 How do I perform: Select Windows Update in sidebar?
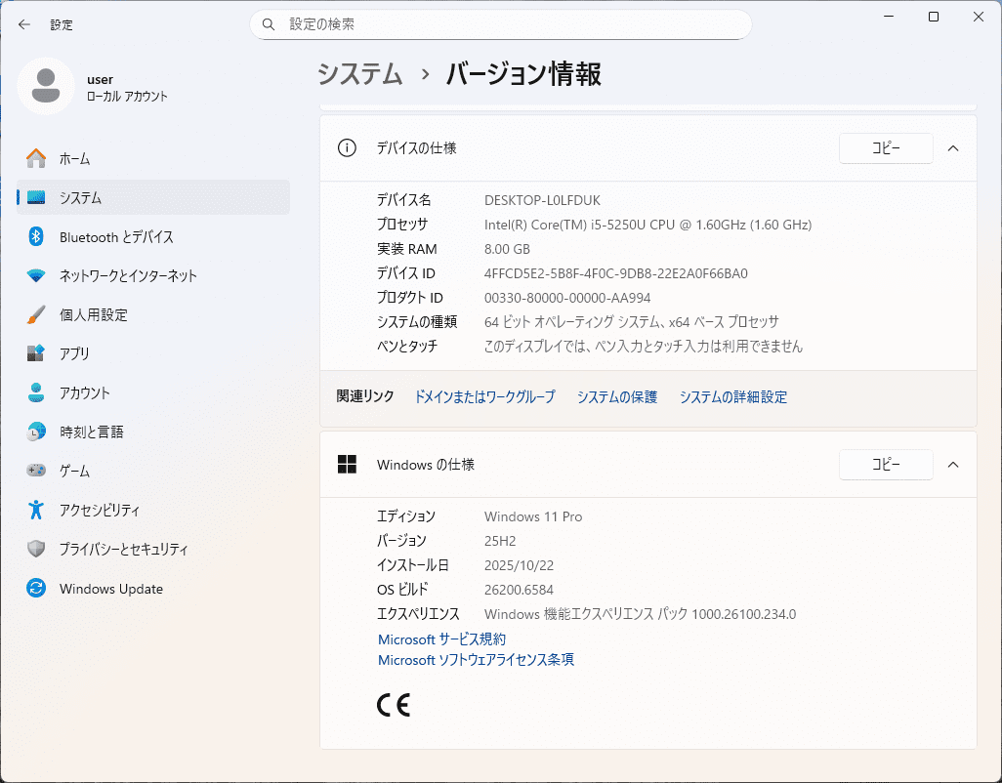[x=153, y=588]
